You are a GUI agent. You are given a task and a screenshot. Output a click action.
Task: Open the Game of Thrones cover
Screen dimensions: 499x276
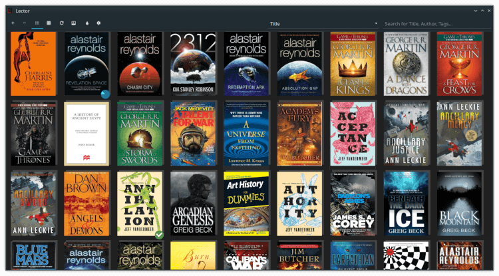(x=33, y=134)
